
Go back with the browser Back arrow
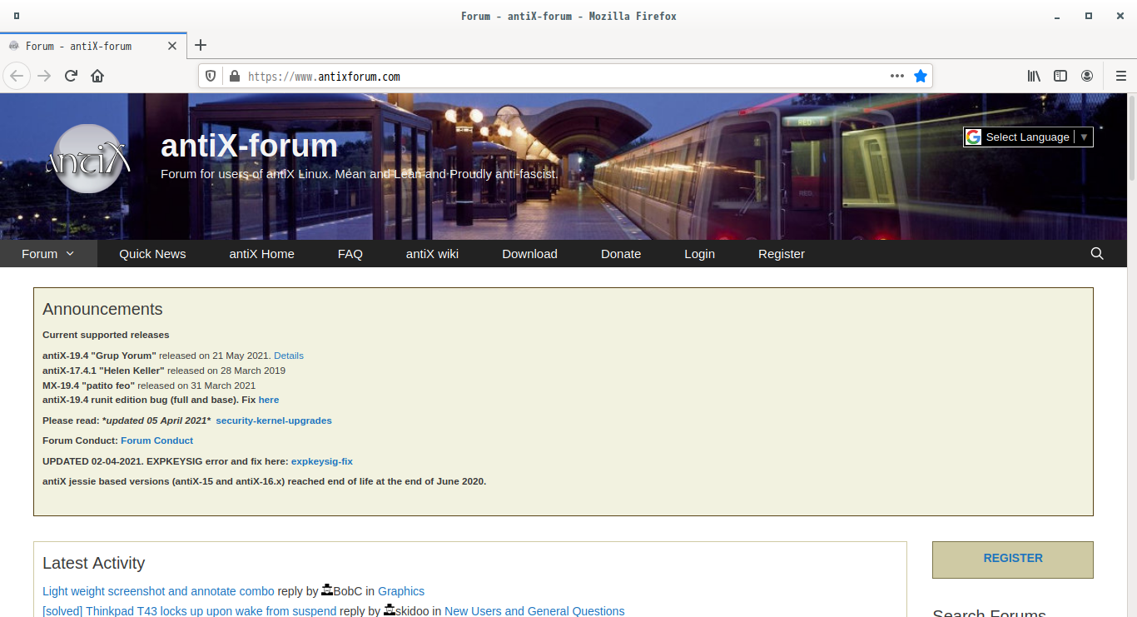17,76
